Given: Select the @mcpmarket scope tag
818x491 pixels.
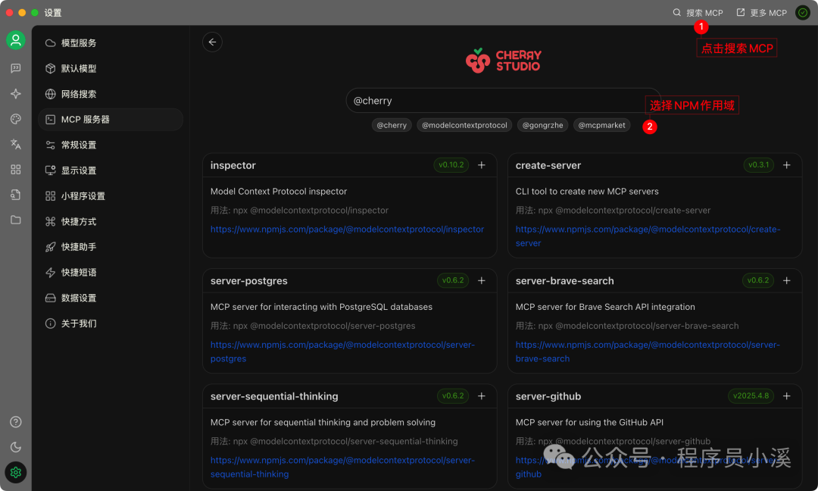Looking at the screenshot, I should click(602, 125).
